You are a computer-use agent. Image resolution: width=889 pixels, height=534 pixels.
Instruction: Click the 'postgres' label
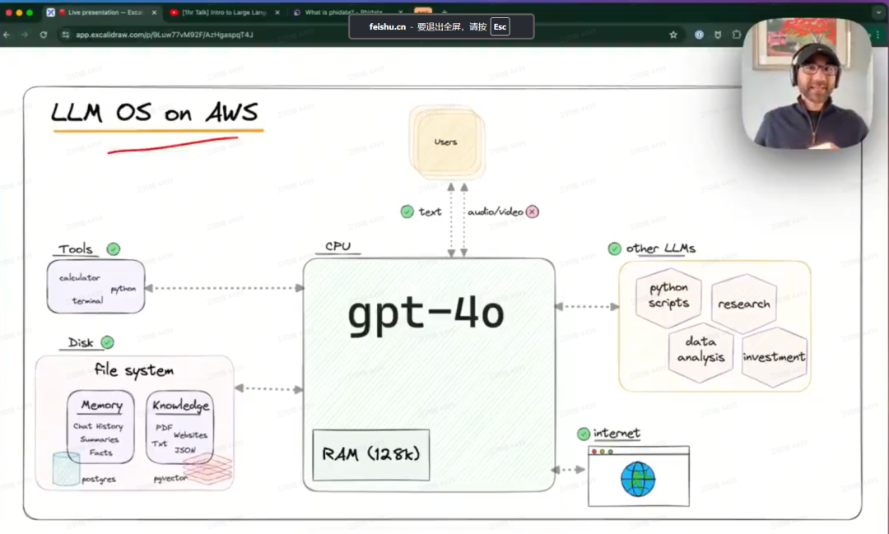[99, 480]
